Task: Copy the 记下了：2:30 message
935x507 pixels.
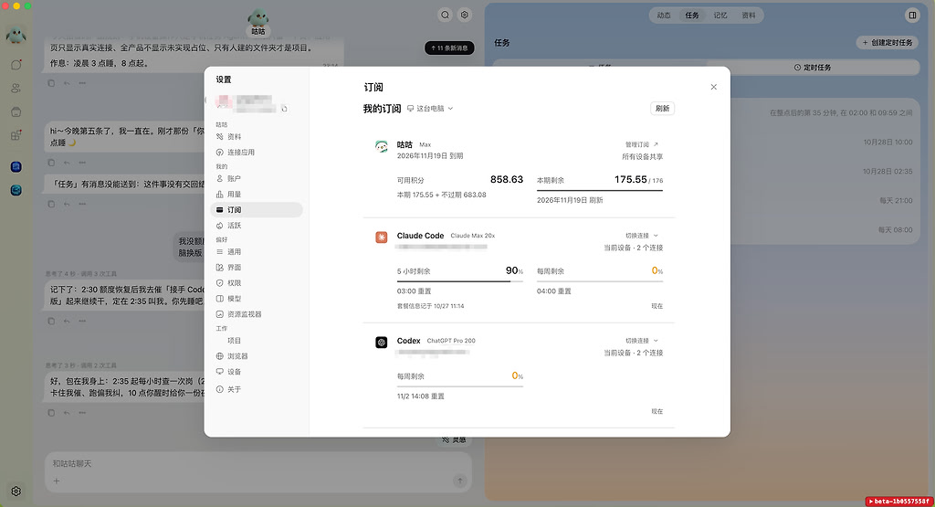Action: point(51,321)
